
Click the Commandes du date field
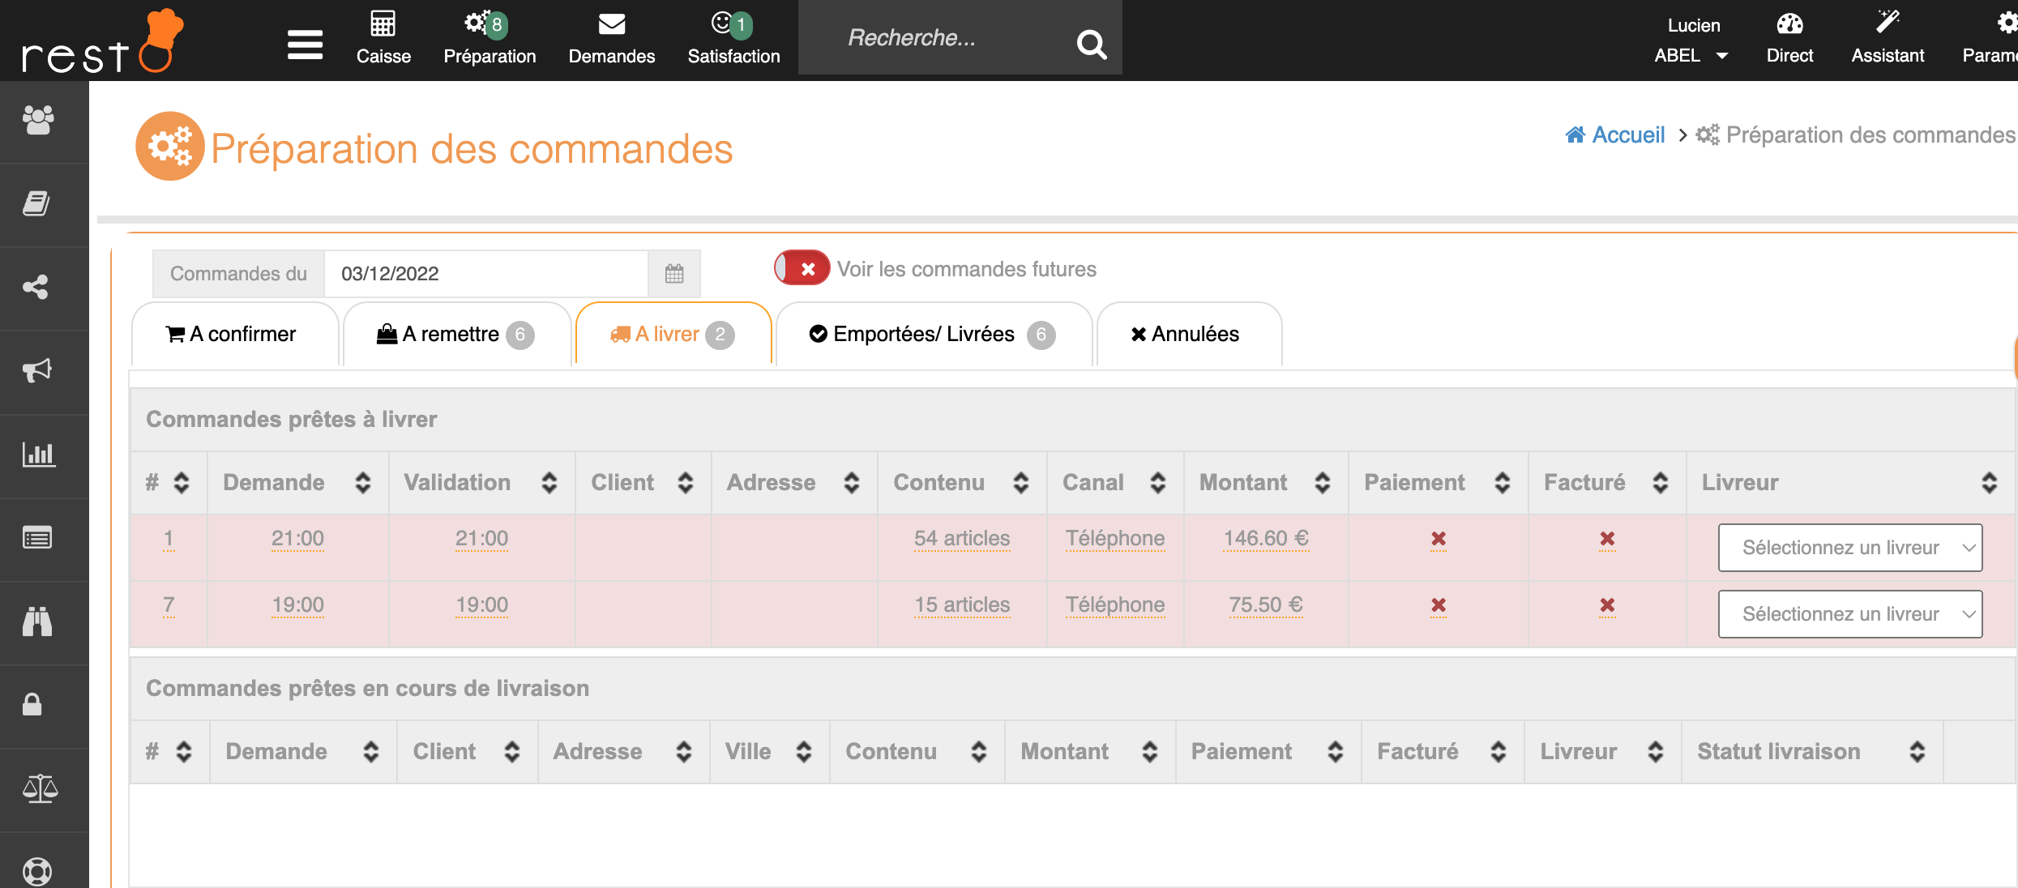point(485,274)
